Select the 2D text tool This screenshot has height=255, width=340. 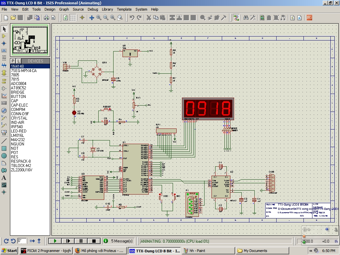click(4, 178)
